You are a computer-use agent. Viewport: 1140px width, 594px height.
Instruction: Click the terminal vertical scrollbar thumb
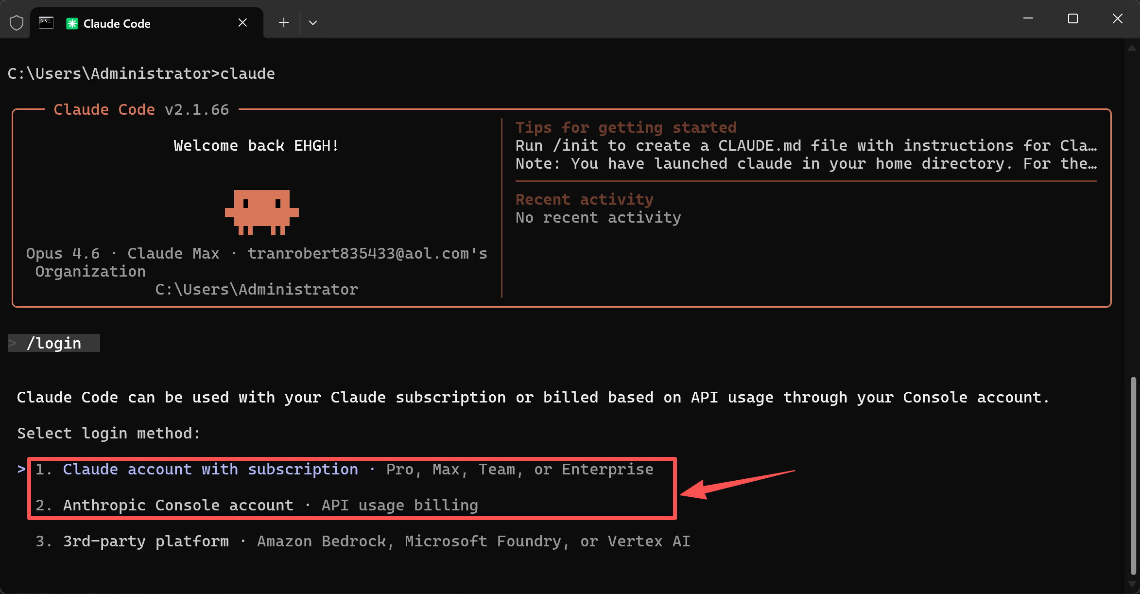click(x=1133, y=475)
